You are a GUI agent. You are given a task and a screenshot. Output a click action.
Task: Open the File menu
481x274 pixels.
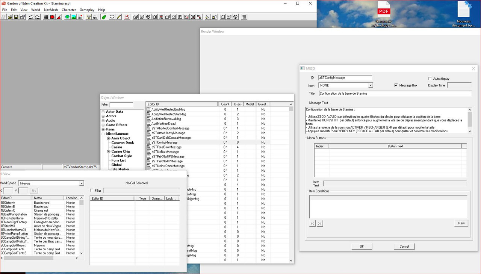(5, 10)
